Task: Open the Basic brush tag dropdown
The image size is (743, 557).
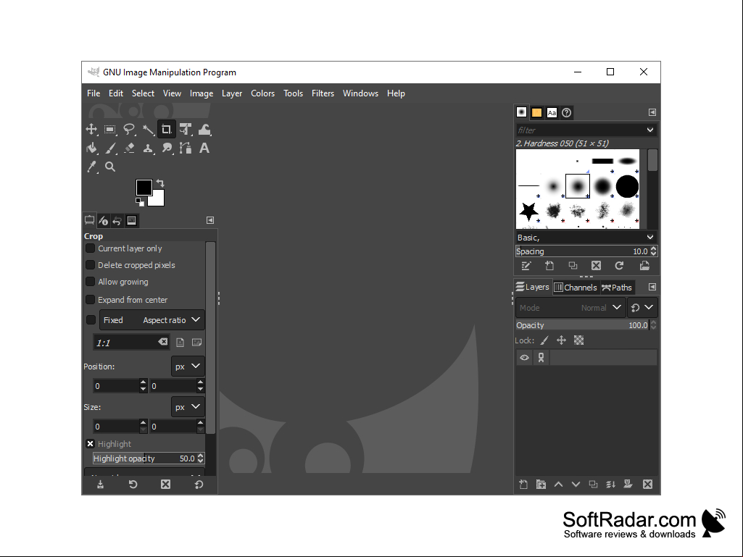Action: point(650,238)
